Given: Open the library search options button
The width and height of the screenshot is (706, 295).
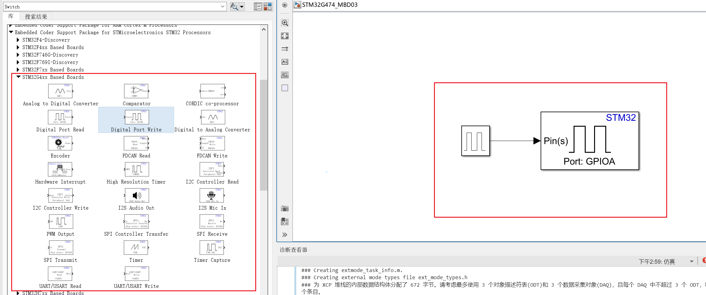Looking at the screenshot, I should coord(234,7).
